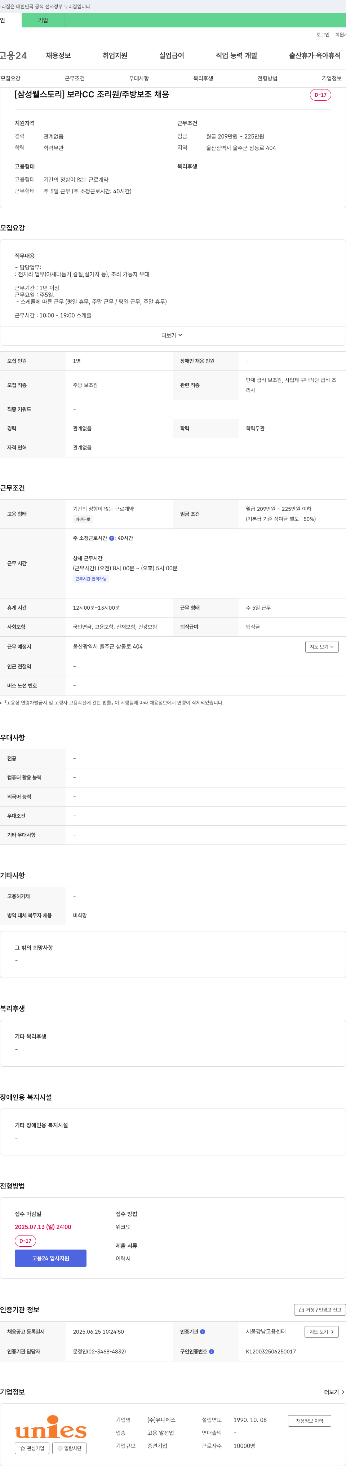Jump to the 전형방법 section tab
The height and width of the screenshot is (1466, 346).
267,79
